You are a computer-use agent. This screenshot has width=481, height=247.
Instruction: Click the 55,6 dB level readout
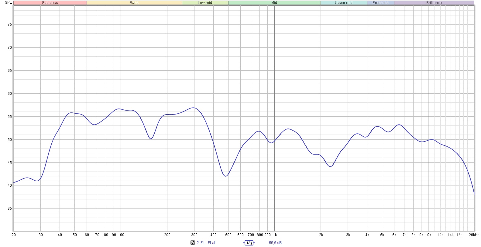pos(275,243)
